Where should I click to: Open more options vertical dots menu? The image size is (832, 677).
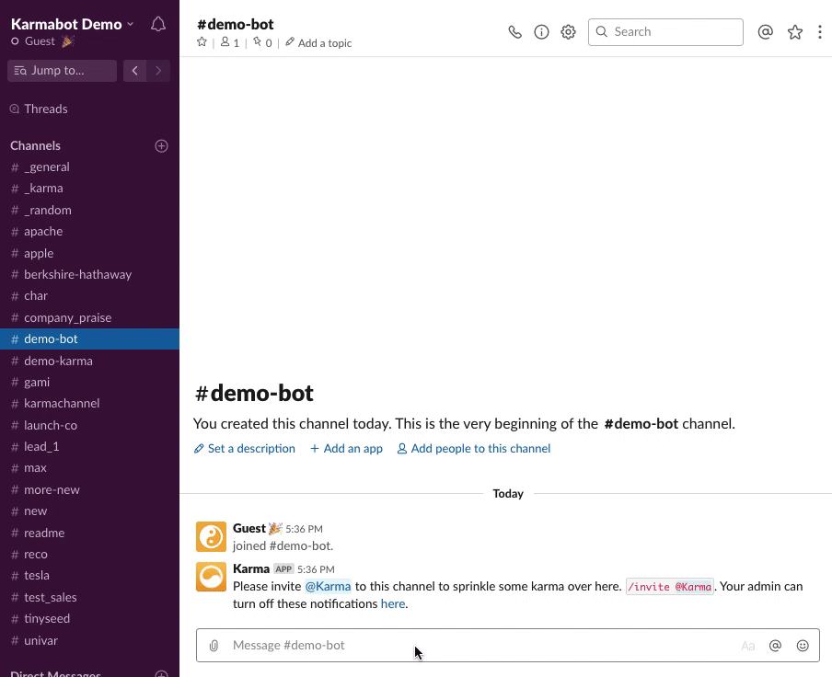pos(820,32)
